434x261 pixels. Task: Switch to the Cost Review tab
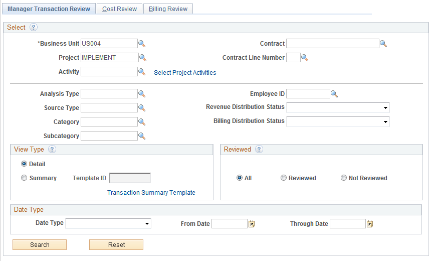tap(120, 9)
